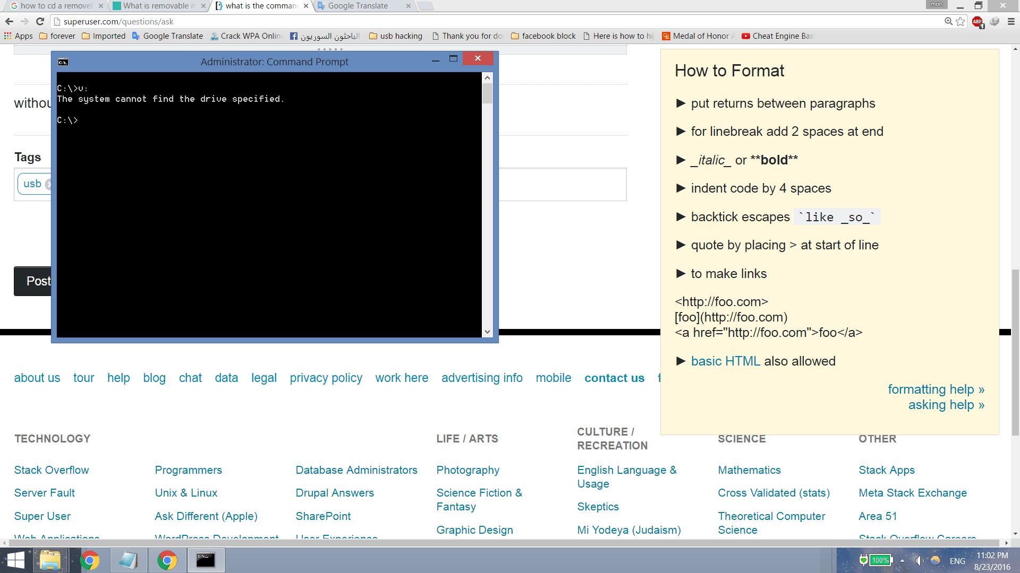
Task: Click the 'contact us' footer link
Action: pos(614,378)
